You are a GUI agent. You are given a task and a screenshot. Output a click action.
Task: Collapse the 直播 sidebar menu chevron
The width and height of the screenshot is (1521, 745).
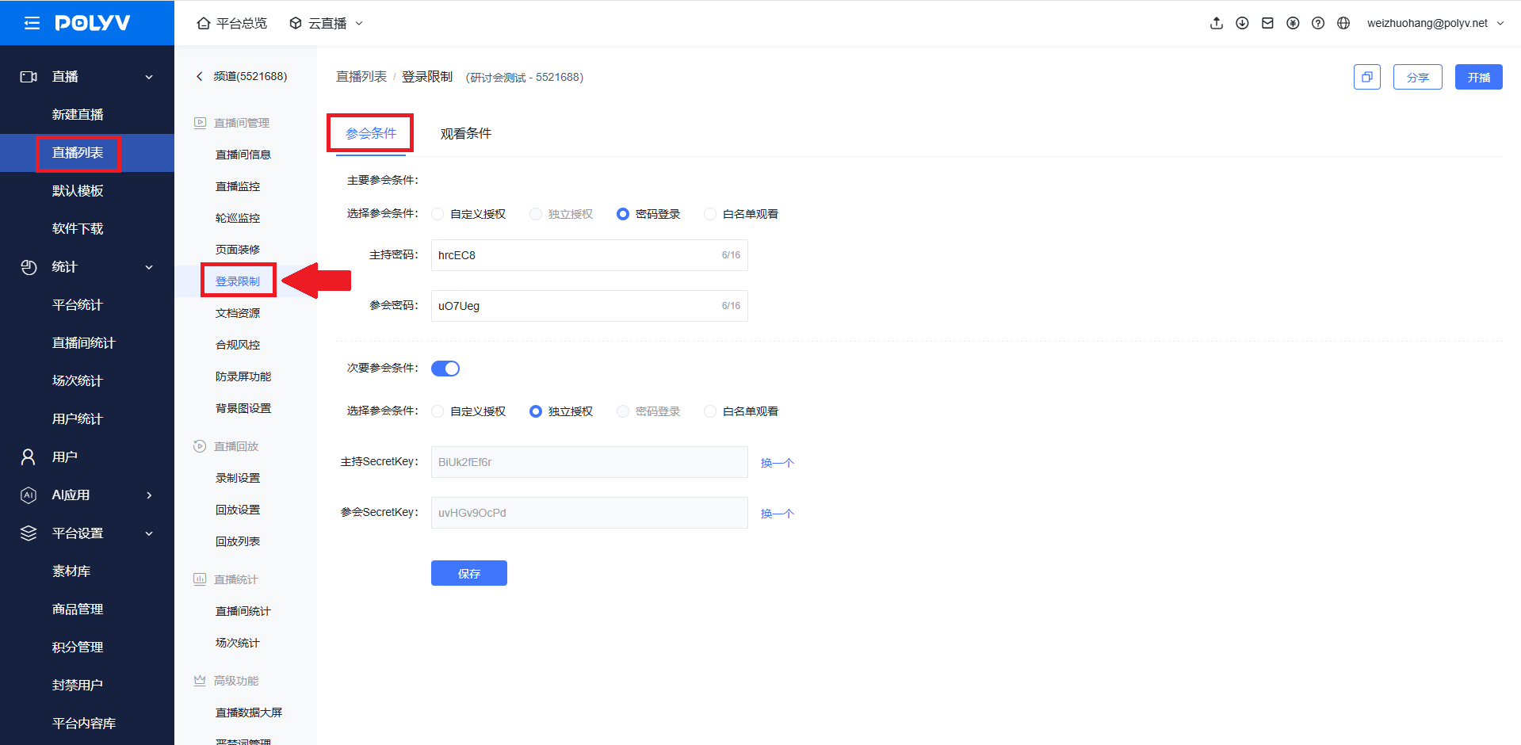(x=149, y=77)
